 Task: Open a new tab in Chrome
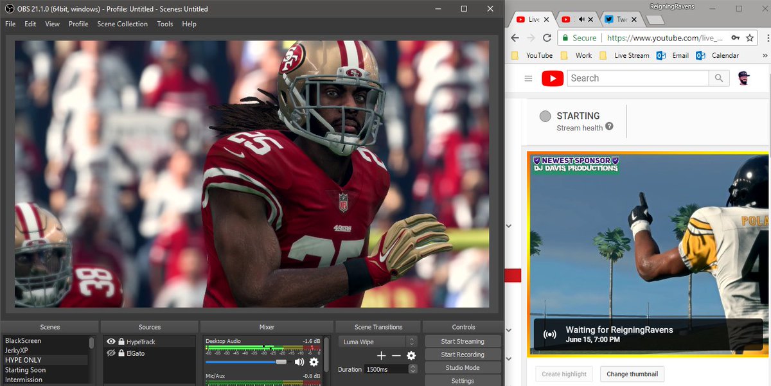(x=654, y=20)
